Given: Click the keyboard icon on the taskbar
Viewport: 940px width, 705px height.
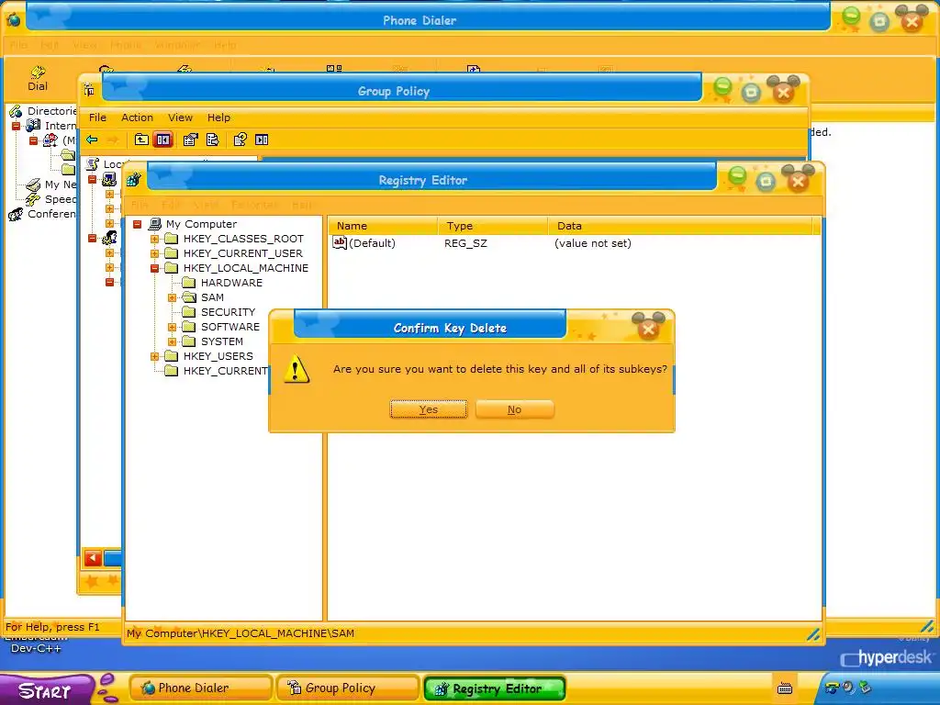Looking at the screenshot, I should click(x=785, y=688).
